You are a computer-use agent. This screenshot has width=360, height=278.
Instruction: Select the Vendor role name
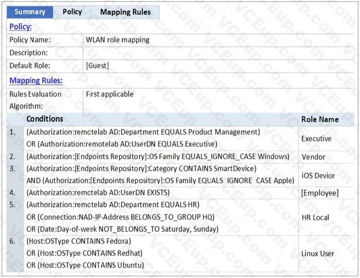tap(313, 157)
